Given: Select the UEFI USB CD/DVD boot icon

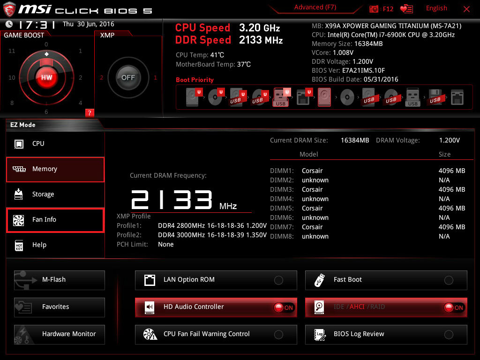Looking at the screenshot, I should pyautogui.click(x=260, y=97).
